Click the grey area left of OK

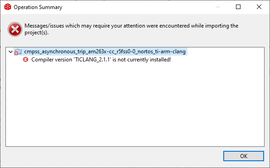(113, 156)
